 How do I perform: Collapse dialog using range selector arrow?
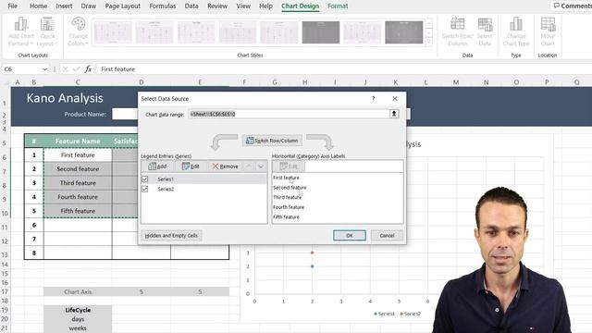click(x=394, y=114)
